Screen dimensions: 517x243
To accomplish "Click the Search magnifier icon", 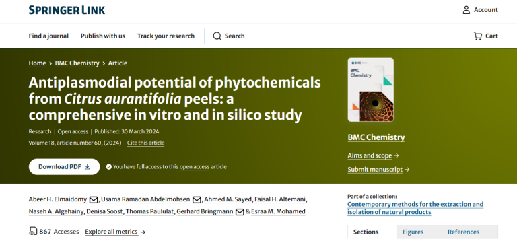I will click(217, 36).
